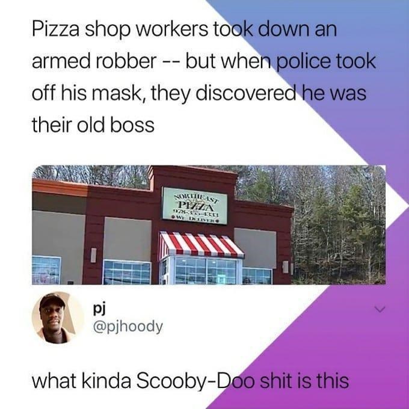Click the headline line 'their old boss'
409x409 pixels.
click(x=93, y=125)
